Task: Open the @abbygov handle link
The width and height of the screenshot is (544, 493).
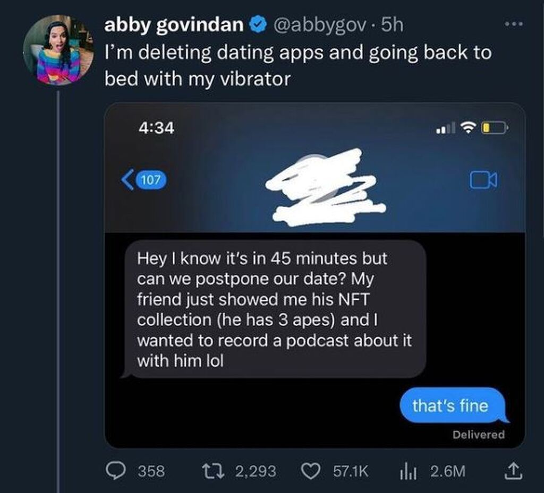Action: click(x=319, y=25)
